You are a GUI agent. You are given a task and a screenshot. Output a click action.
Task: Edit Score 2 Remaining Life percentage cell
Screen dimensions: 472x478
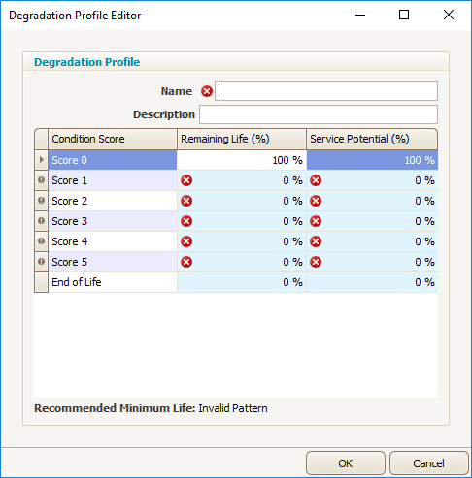pyautogui.click(x=242, y=201)
